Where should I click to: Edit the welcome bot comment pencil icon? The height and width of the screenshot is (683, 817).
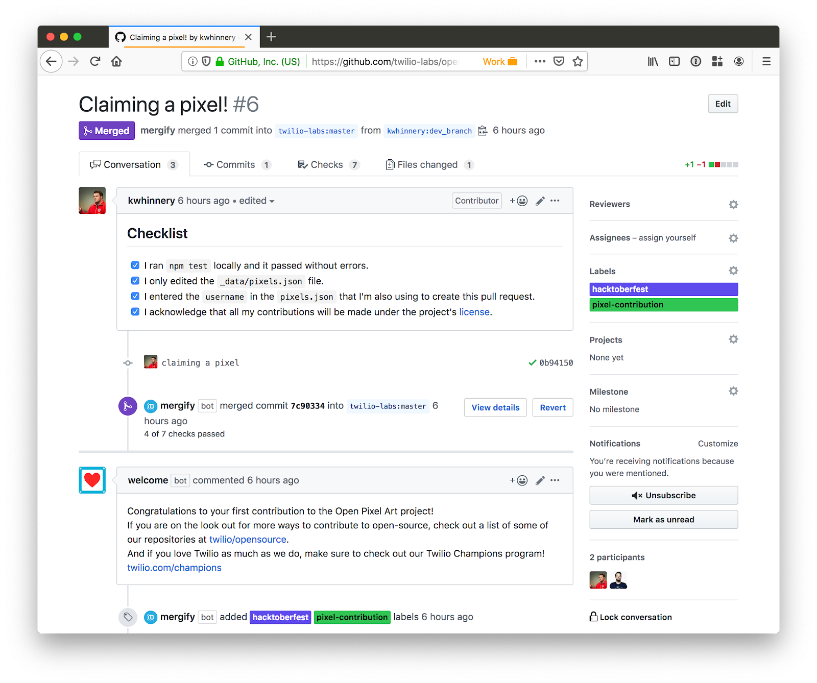[x=540, y=480]
